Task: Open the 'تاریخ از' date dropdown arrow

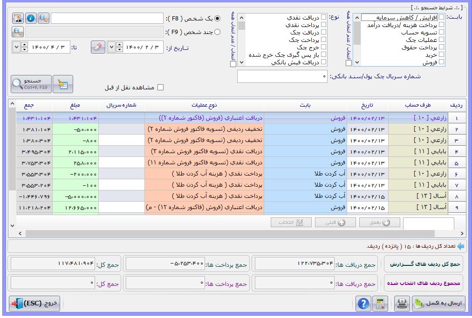Action: pyautogui.click(x=111, y=47)
